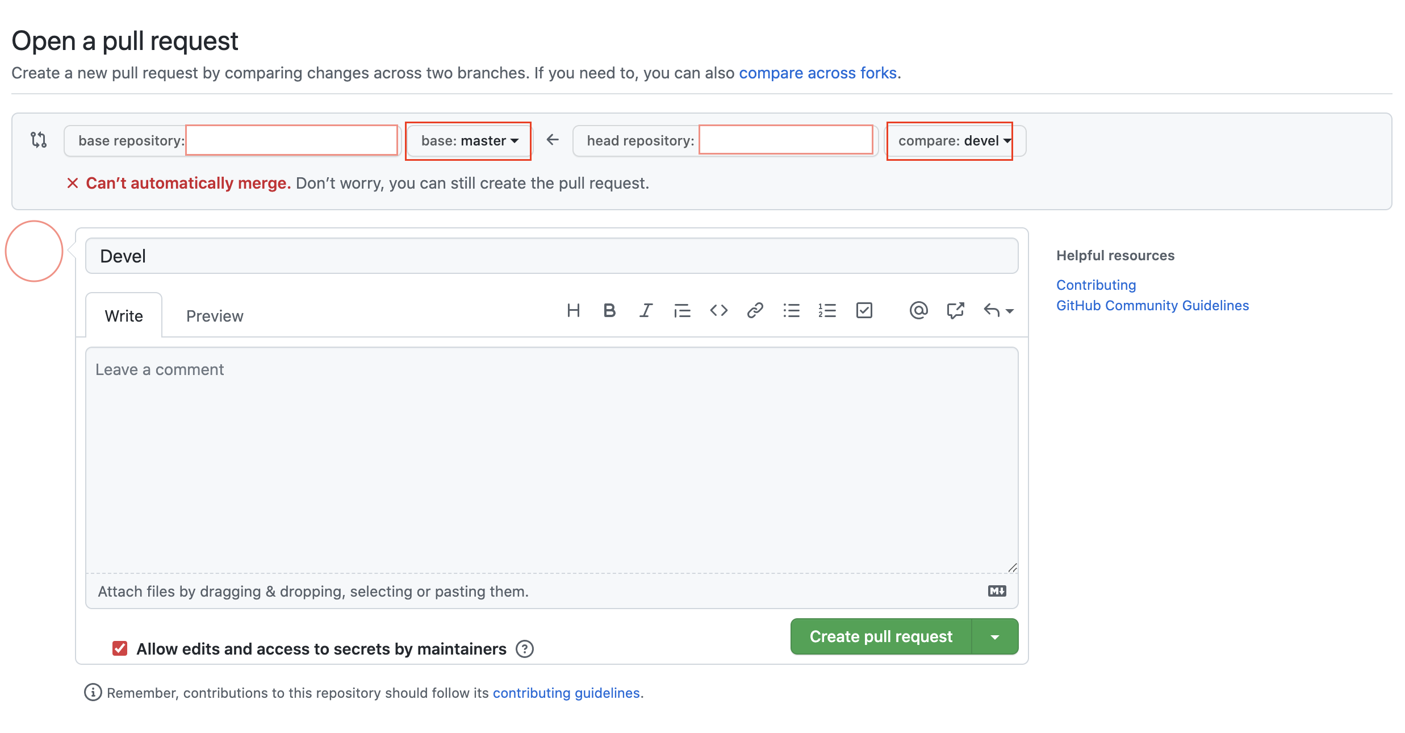
Task: Open the compare: devel branch dropdown
Action: tap(954, 141)
